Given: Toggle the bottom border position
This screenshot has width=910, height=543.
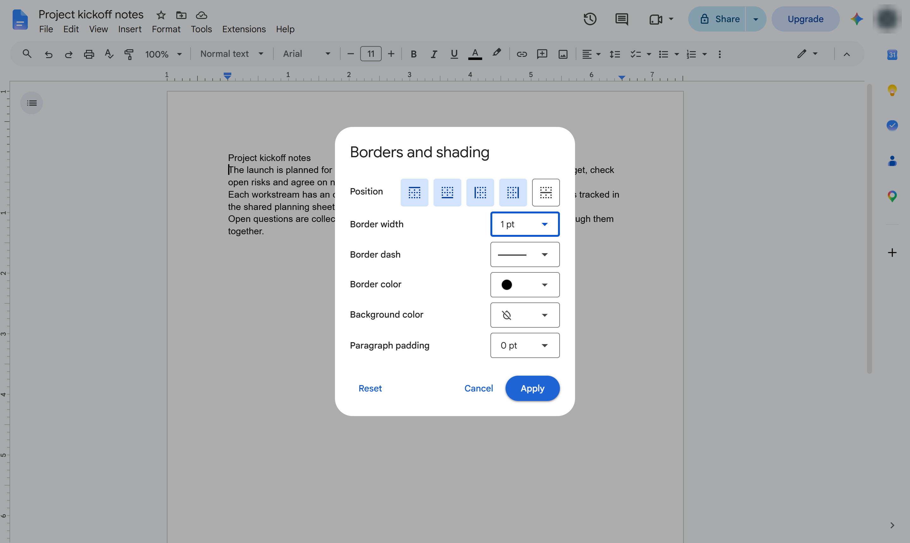Looking at the screenshot, I should click(447, 193).
